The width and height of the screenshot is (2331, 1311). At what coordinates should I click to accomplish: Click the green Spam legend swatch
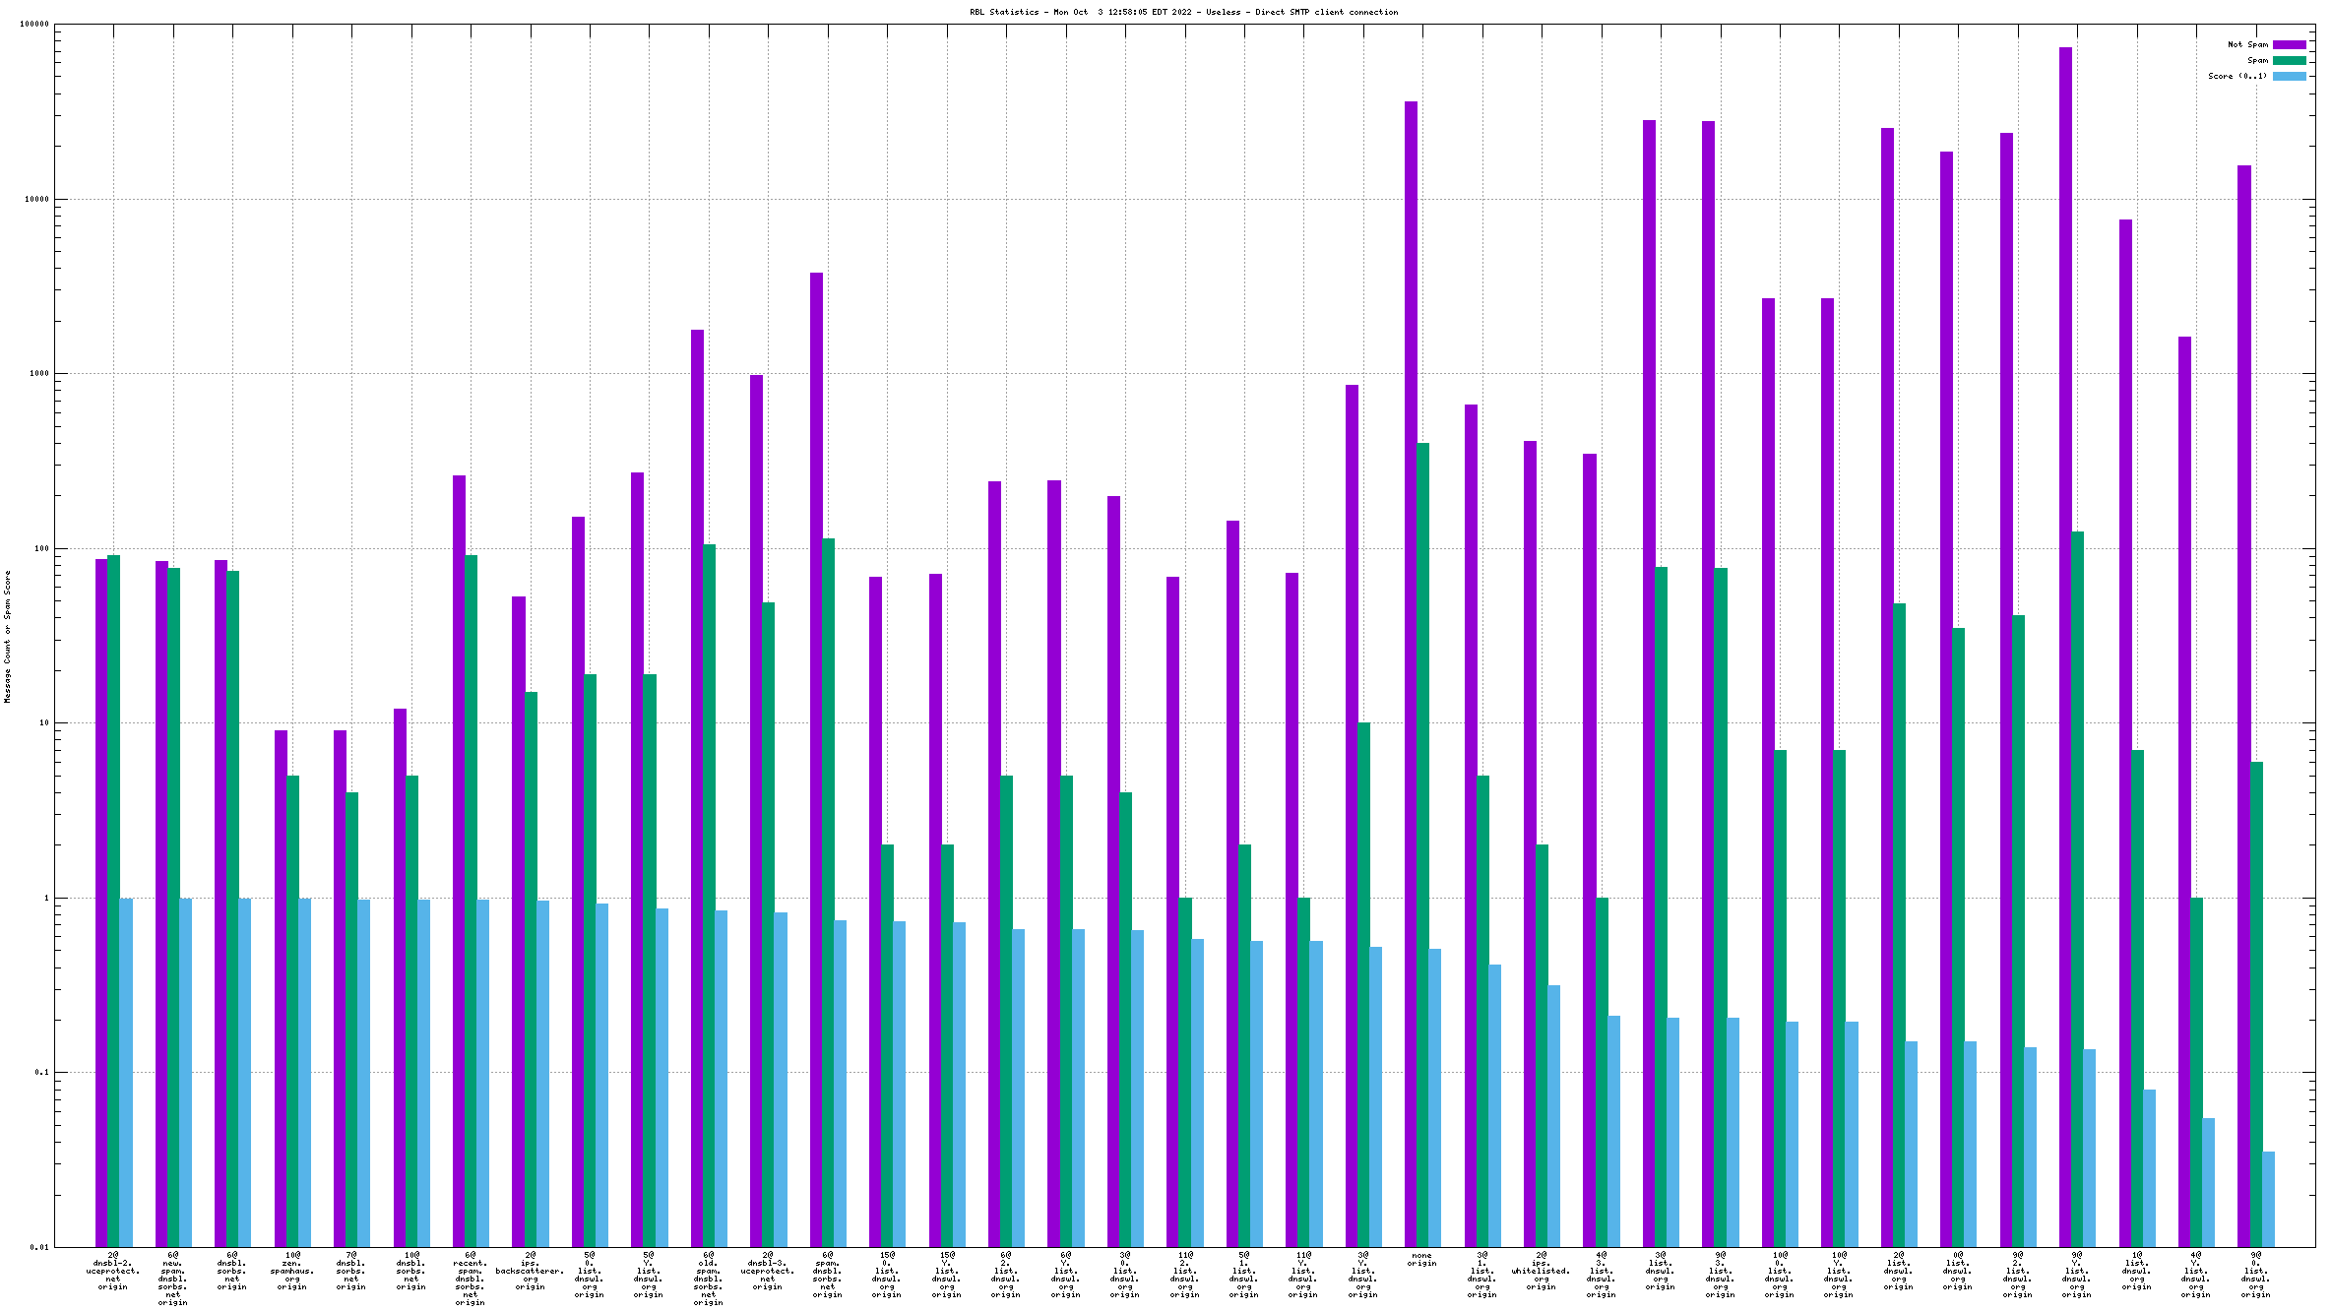point(2289,60)
